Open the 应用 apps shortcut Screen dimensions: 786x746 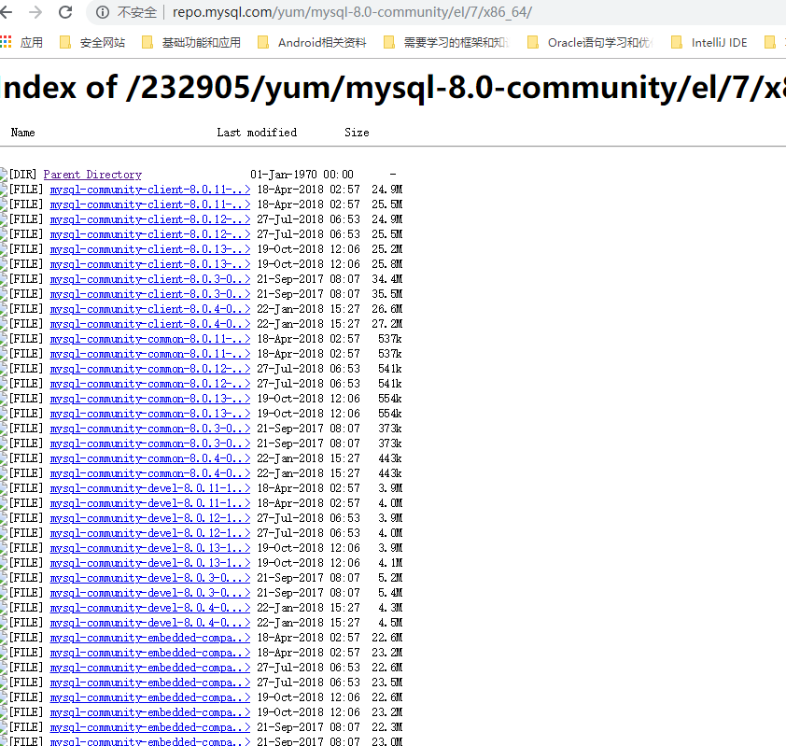tap(21, 43)
